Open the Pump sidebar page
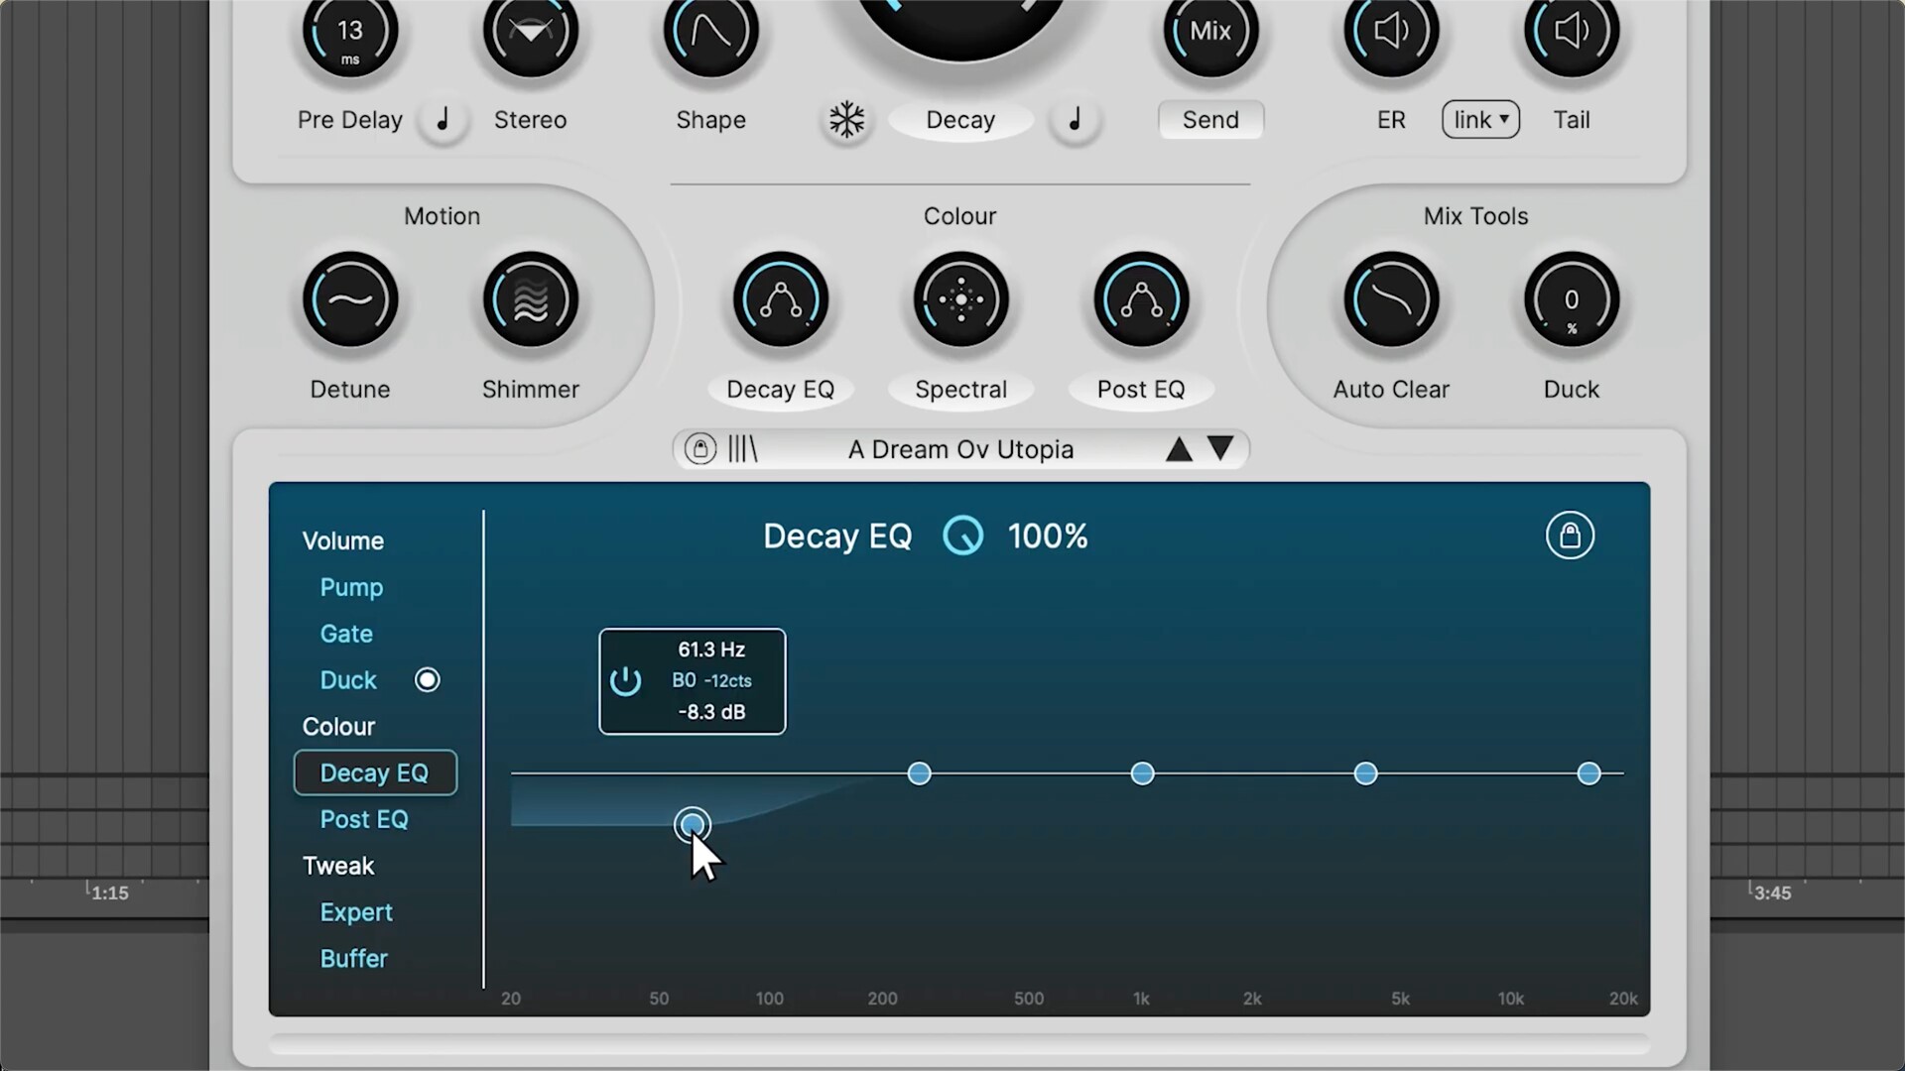The image size is (1905, 1071). tap(351, 587)
